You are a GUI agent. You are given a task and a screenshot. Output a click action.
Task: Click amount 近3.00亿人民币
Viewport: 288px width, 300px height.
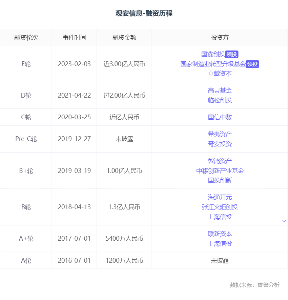tap(124, 64)
